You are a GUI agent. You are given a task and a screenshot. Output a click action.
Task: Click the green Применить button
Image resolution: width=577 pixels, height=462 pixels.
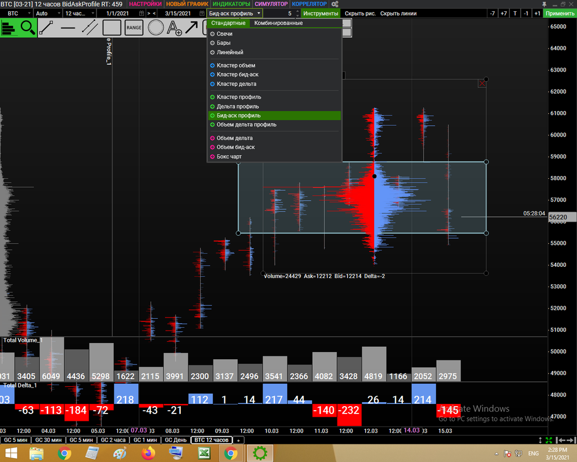(560, 14)
